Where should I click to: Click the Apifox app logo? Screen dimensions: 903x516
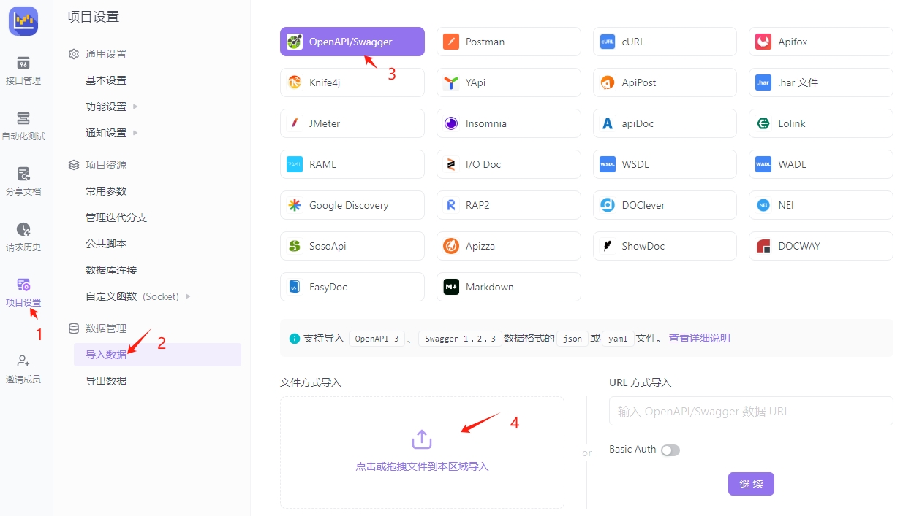[x=23, y=20]
